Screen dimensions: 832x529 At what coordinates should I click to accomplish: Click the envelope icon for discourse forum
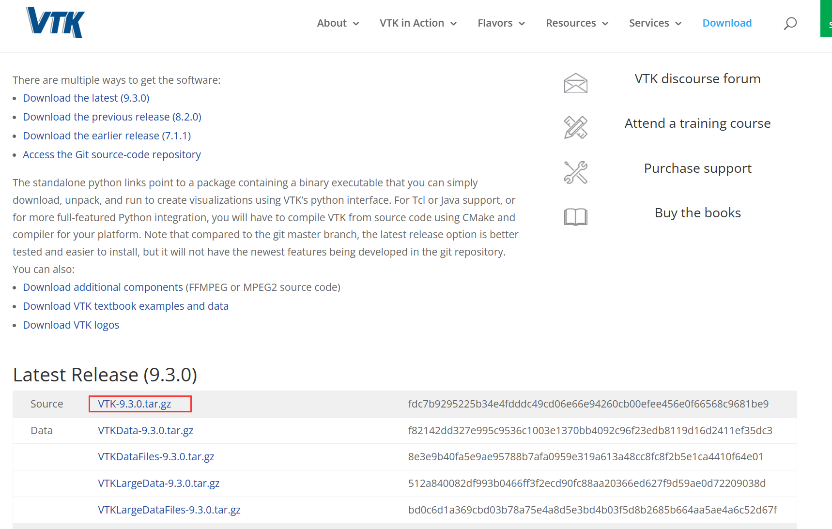point(575,83)
